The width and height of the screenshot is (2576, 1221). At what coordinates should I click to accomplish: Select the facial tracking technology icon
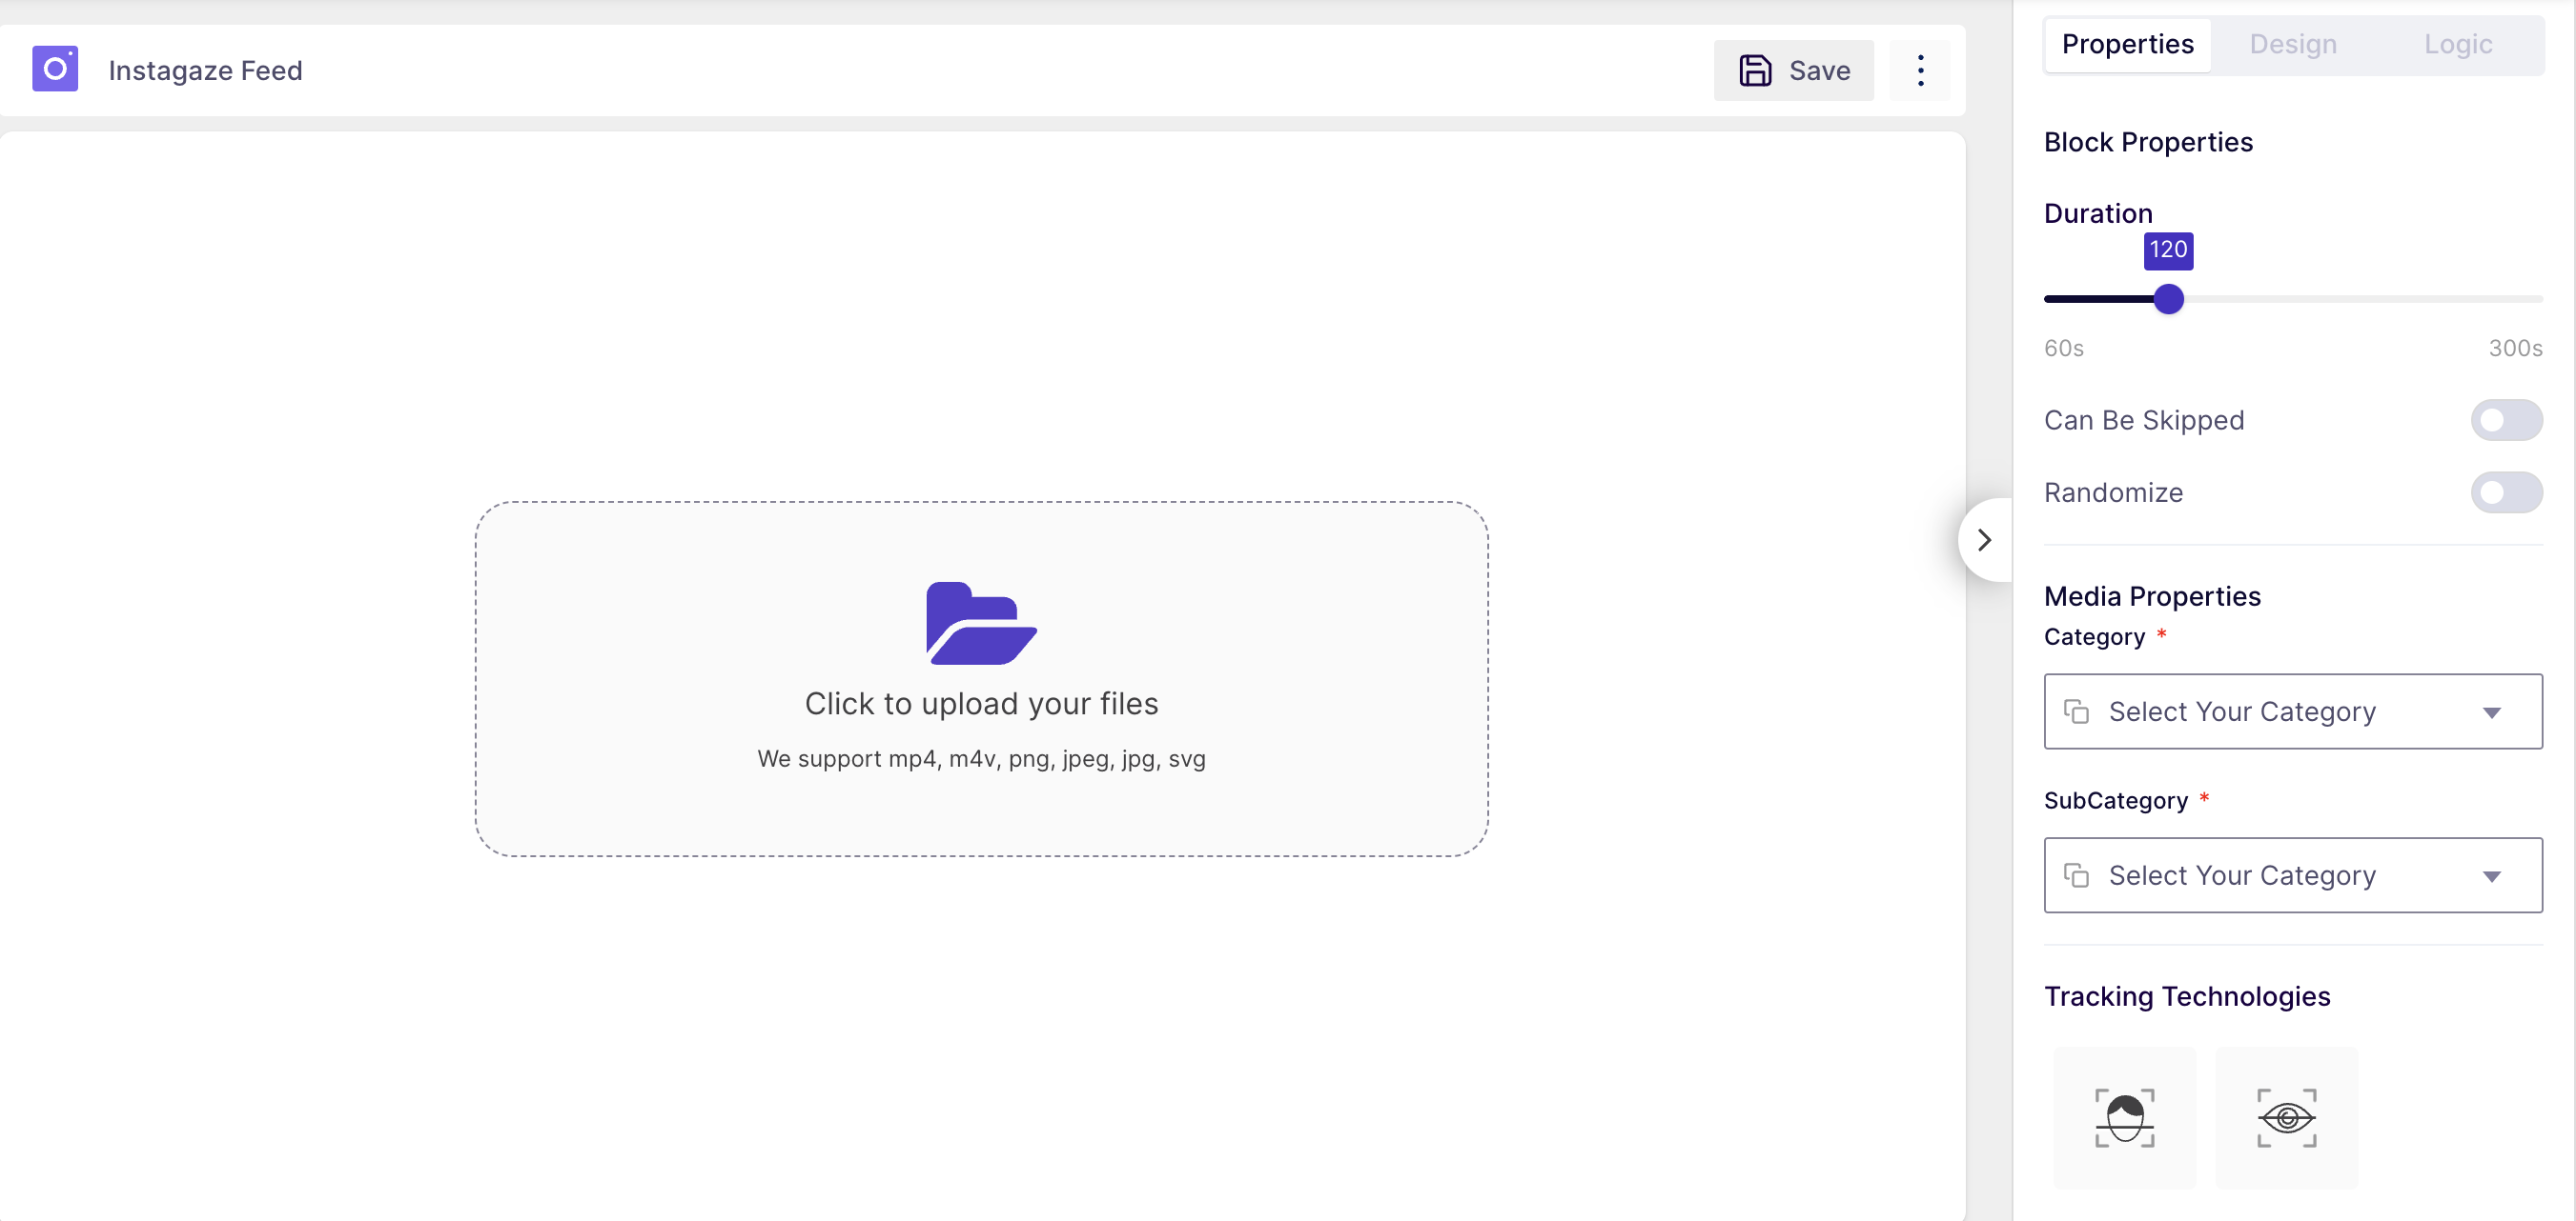pos(2124,1117)
